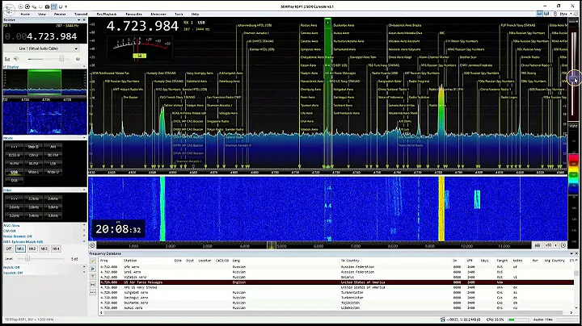
Task: Click the NR3 noise reduction button
Action: pos(44,249)
